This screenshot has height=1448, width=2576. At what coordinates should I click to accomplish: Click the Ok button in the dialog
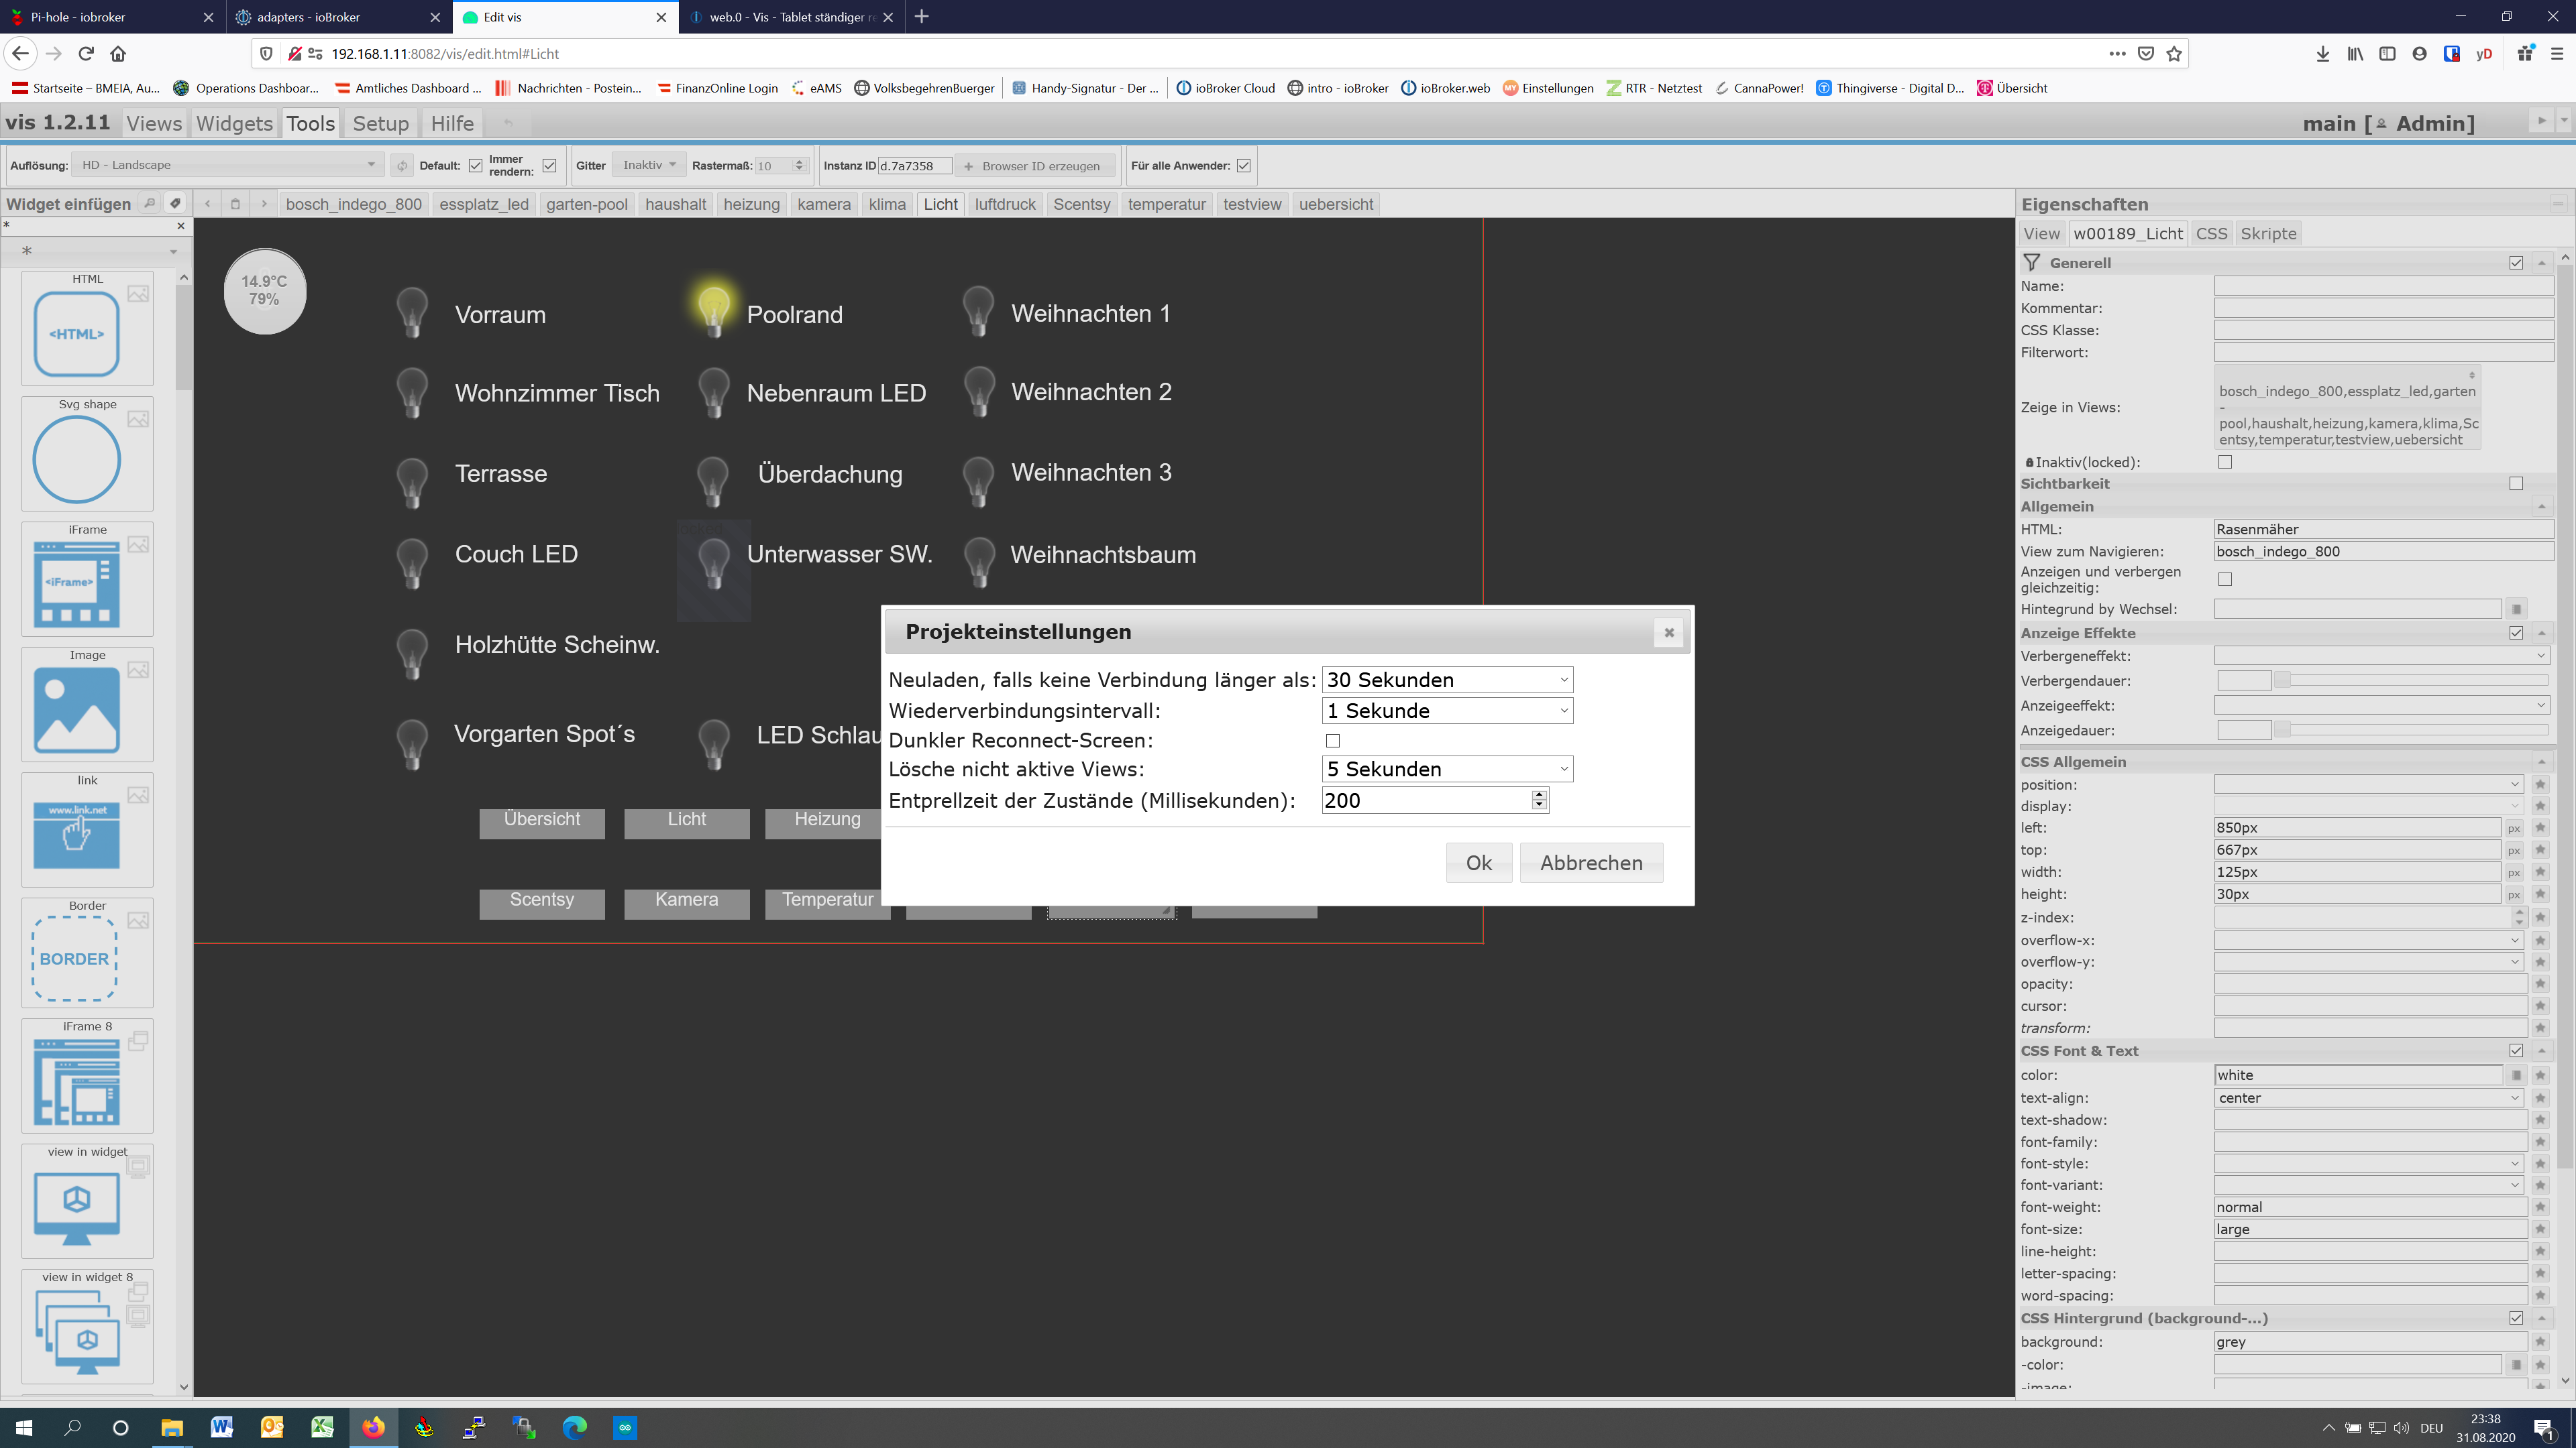(x=1478, y=862)
